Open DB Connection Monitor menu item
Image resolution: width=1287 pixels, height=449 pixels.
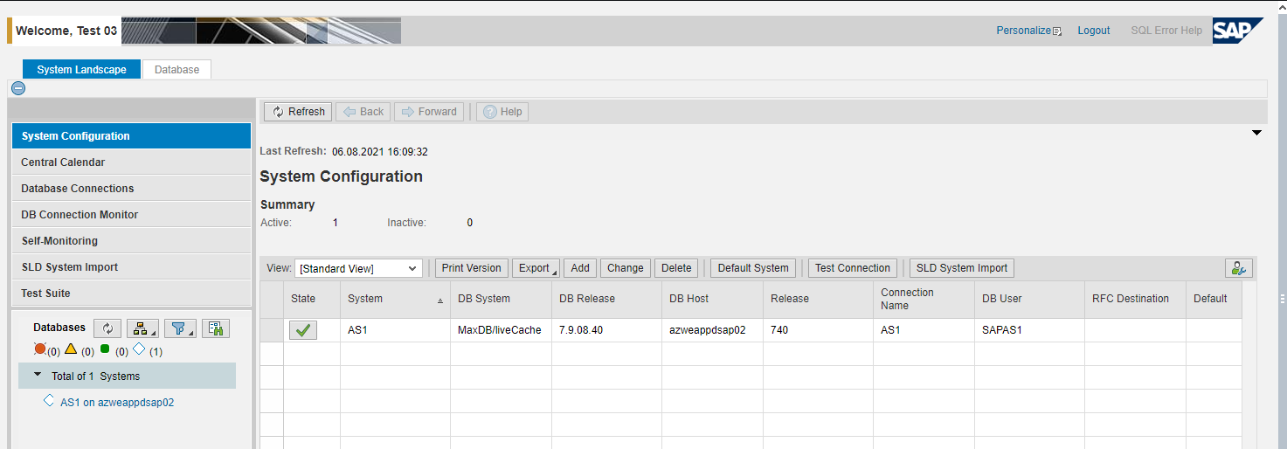(80, 215)
